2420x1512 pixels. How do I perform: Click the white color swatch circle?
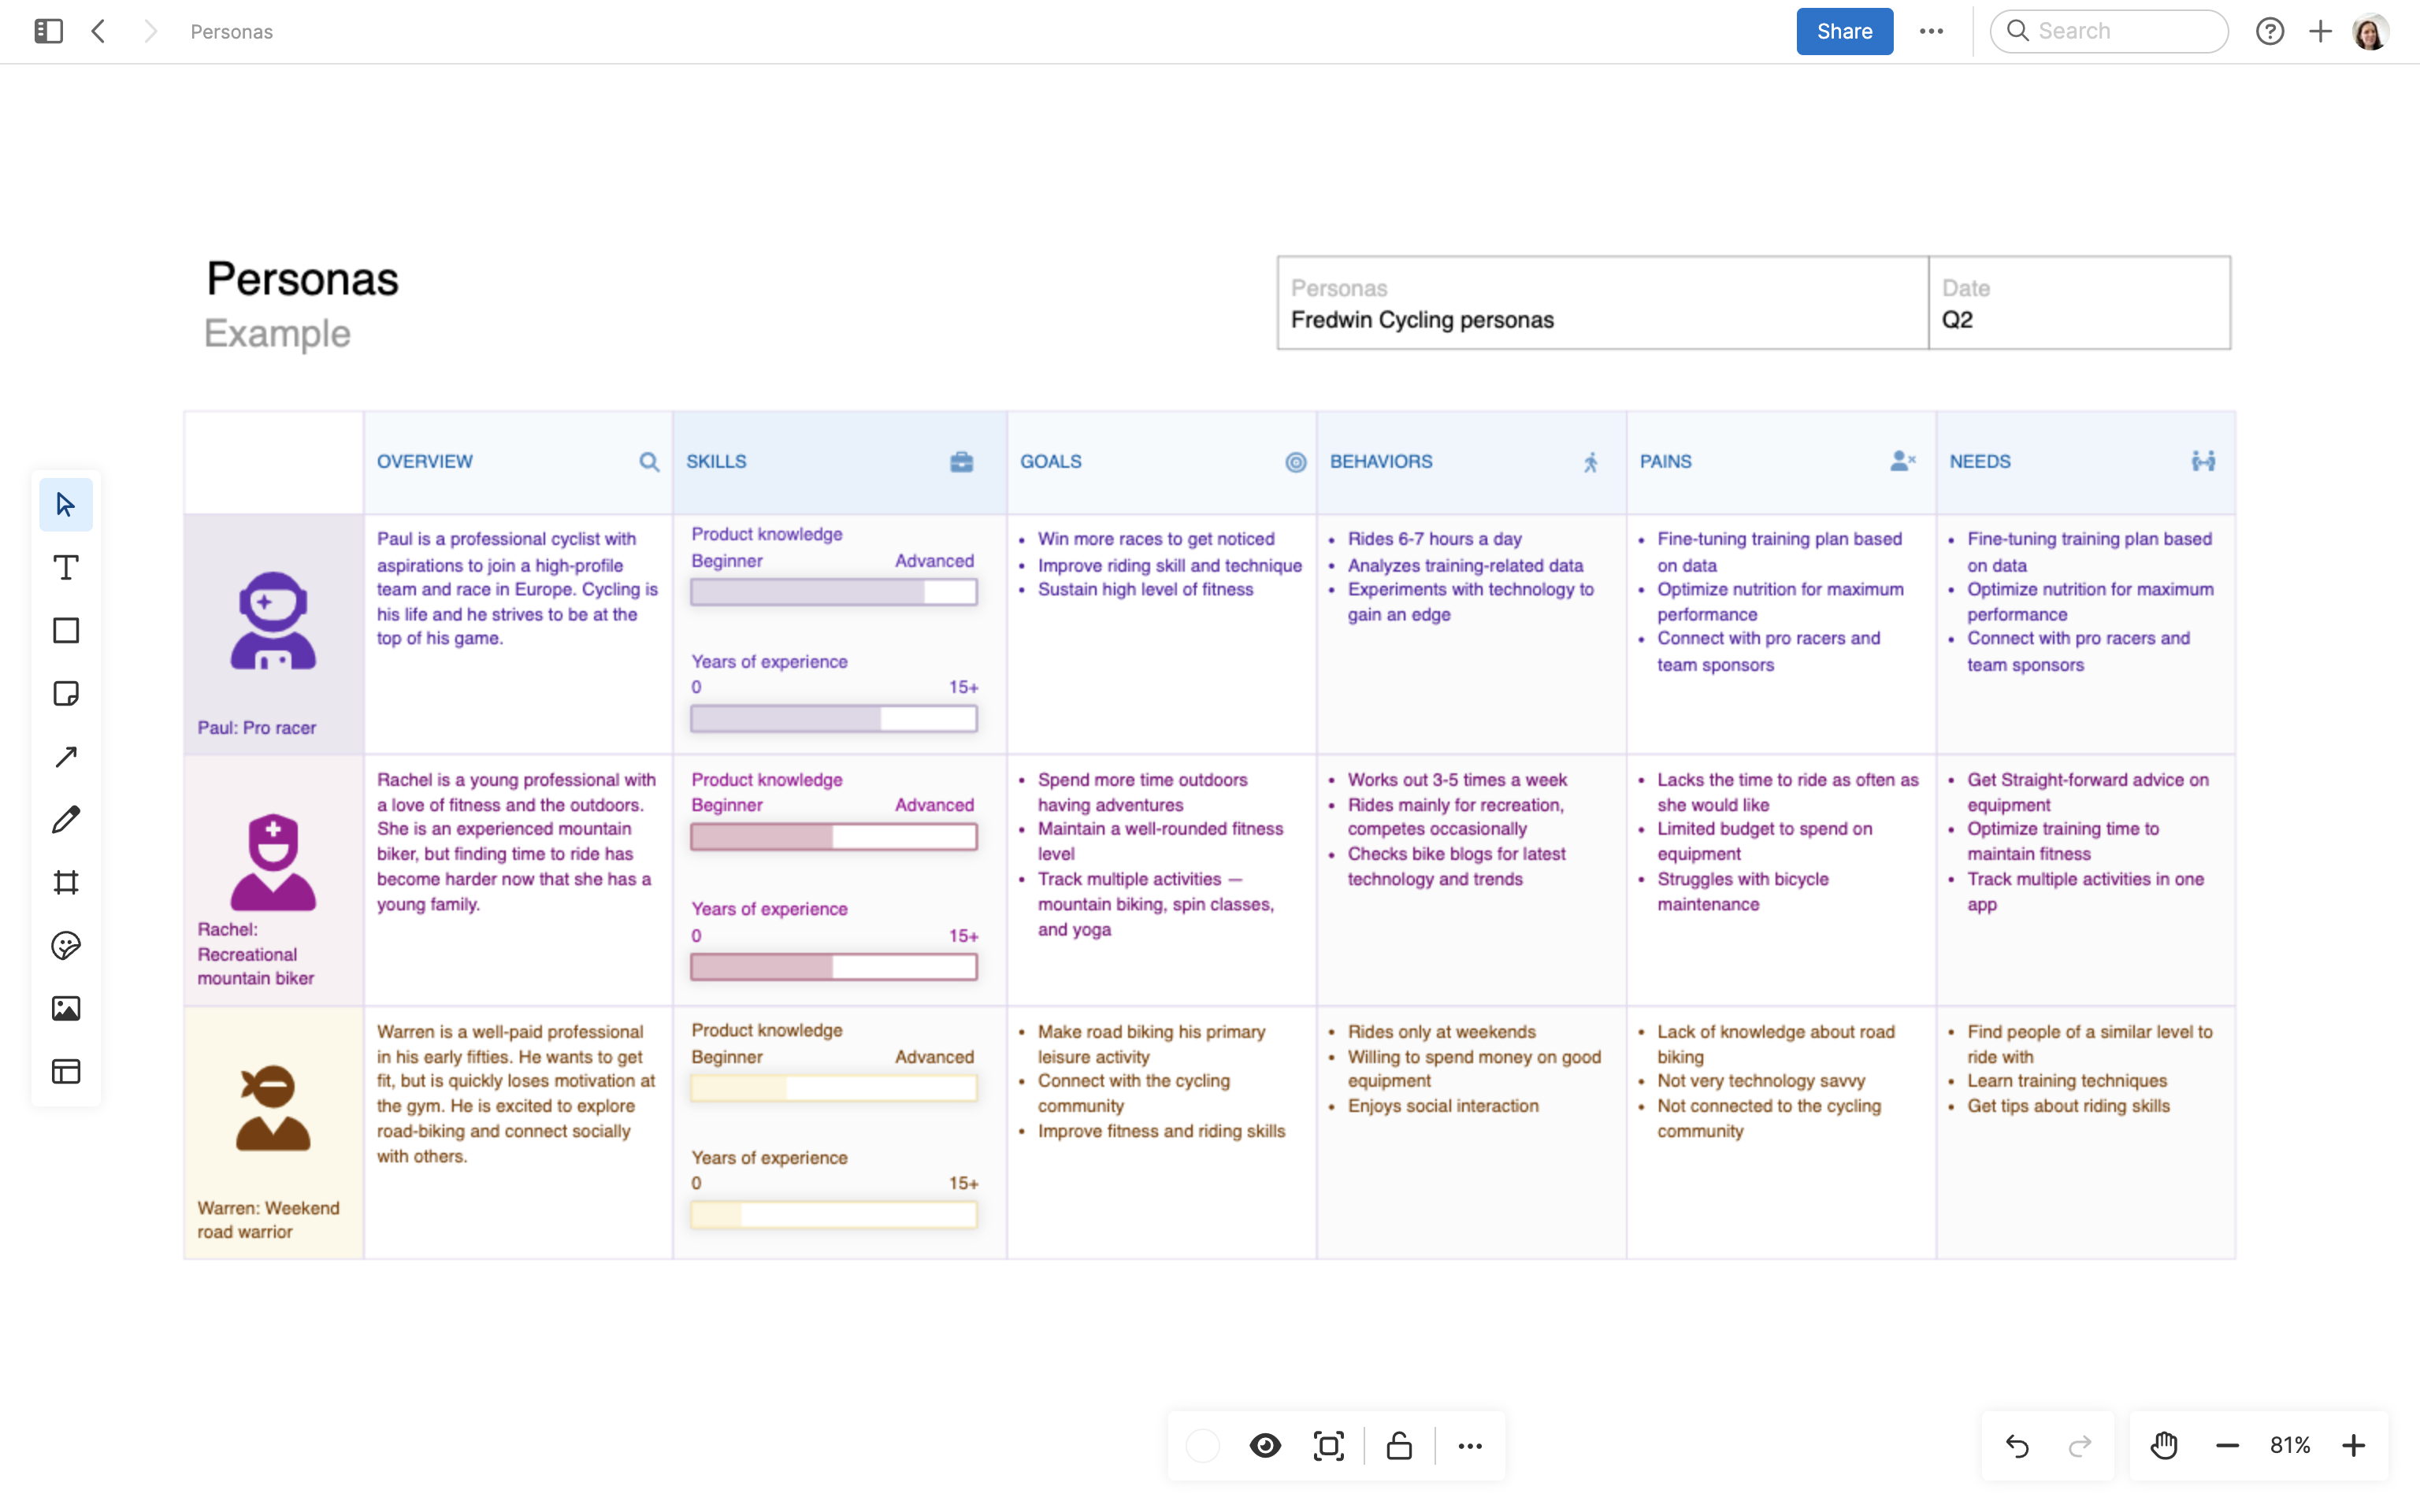[x=1202, y=1445]
